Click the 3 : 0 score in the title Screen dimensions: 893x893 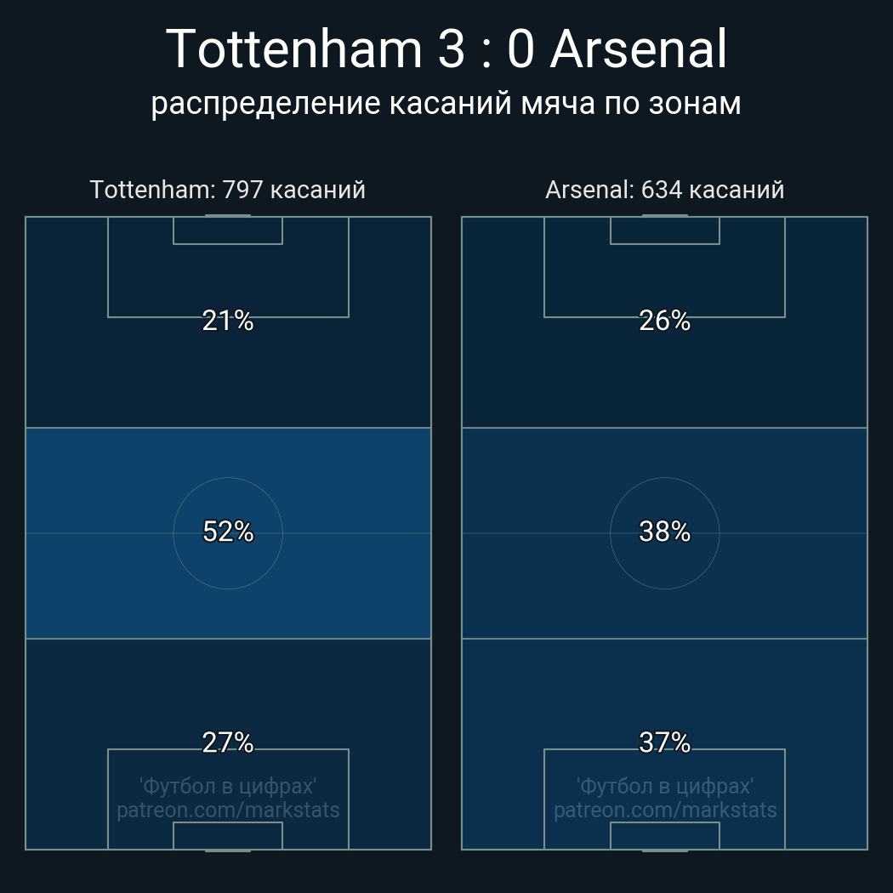487,49
